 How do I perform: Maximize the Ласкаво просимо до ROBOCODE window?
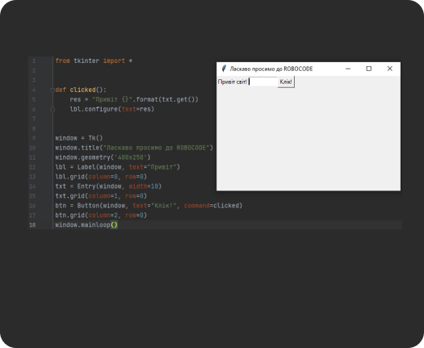pos(368,69)
